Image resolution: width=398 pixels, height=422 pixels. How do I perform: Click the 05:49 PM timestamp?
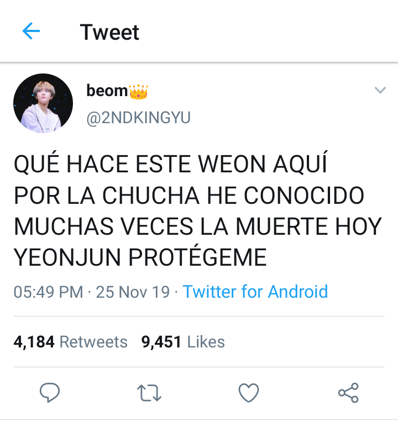(x=48, y=292)
